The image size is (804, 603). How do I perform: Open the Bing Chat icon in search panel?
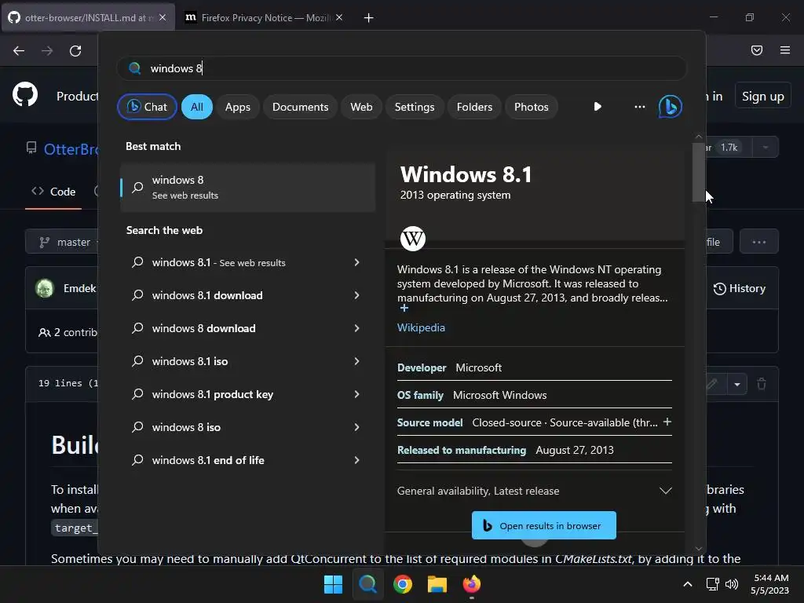click(670, 107)
